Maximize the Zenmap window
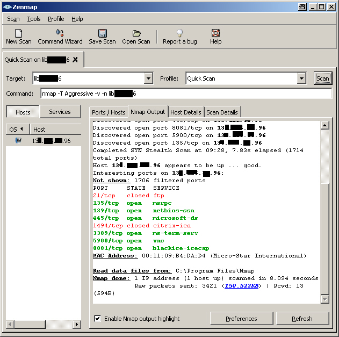 [321, 7]
